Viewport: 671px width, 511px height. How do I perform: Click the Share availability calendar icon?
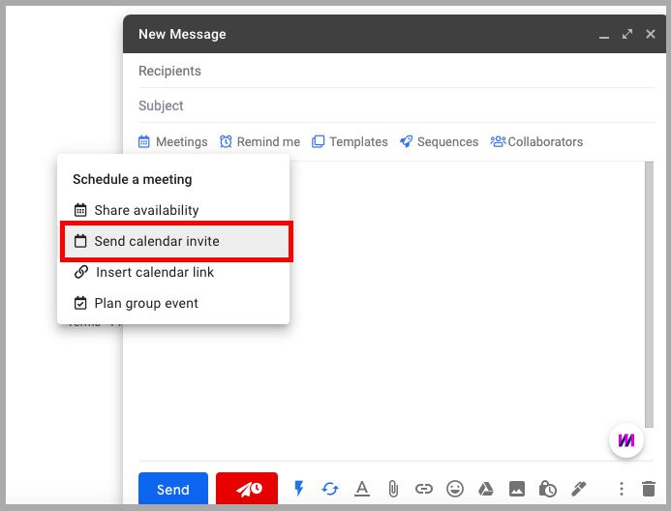tap(80, 210)
